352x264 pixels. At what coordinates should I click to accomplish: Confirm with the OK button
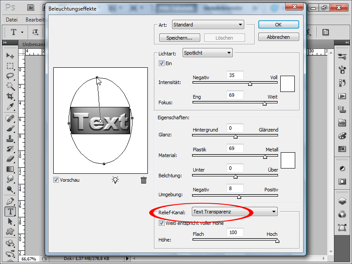279,25
